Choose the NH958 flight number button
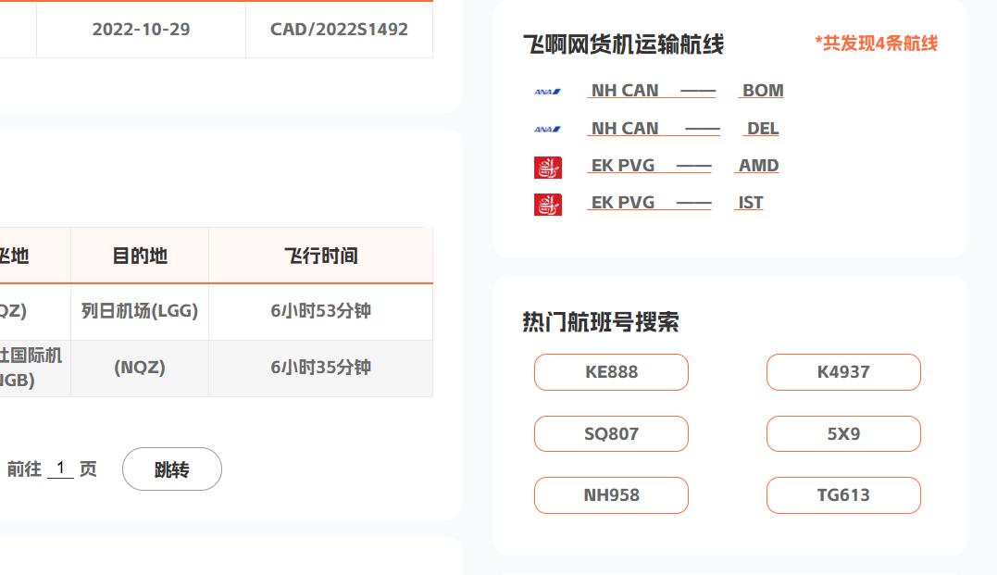 pos(611,494)
